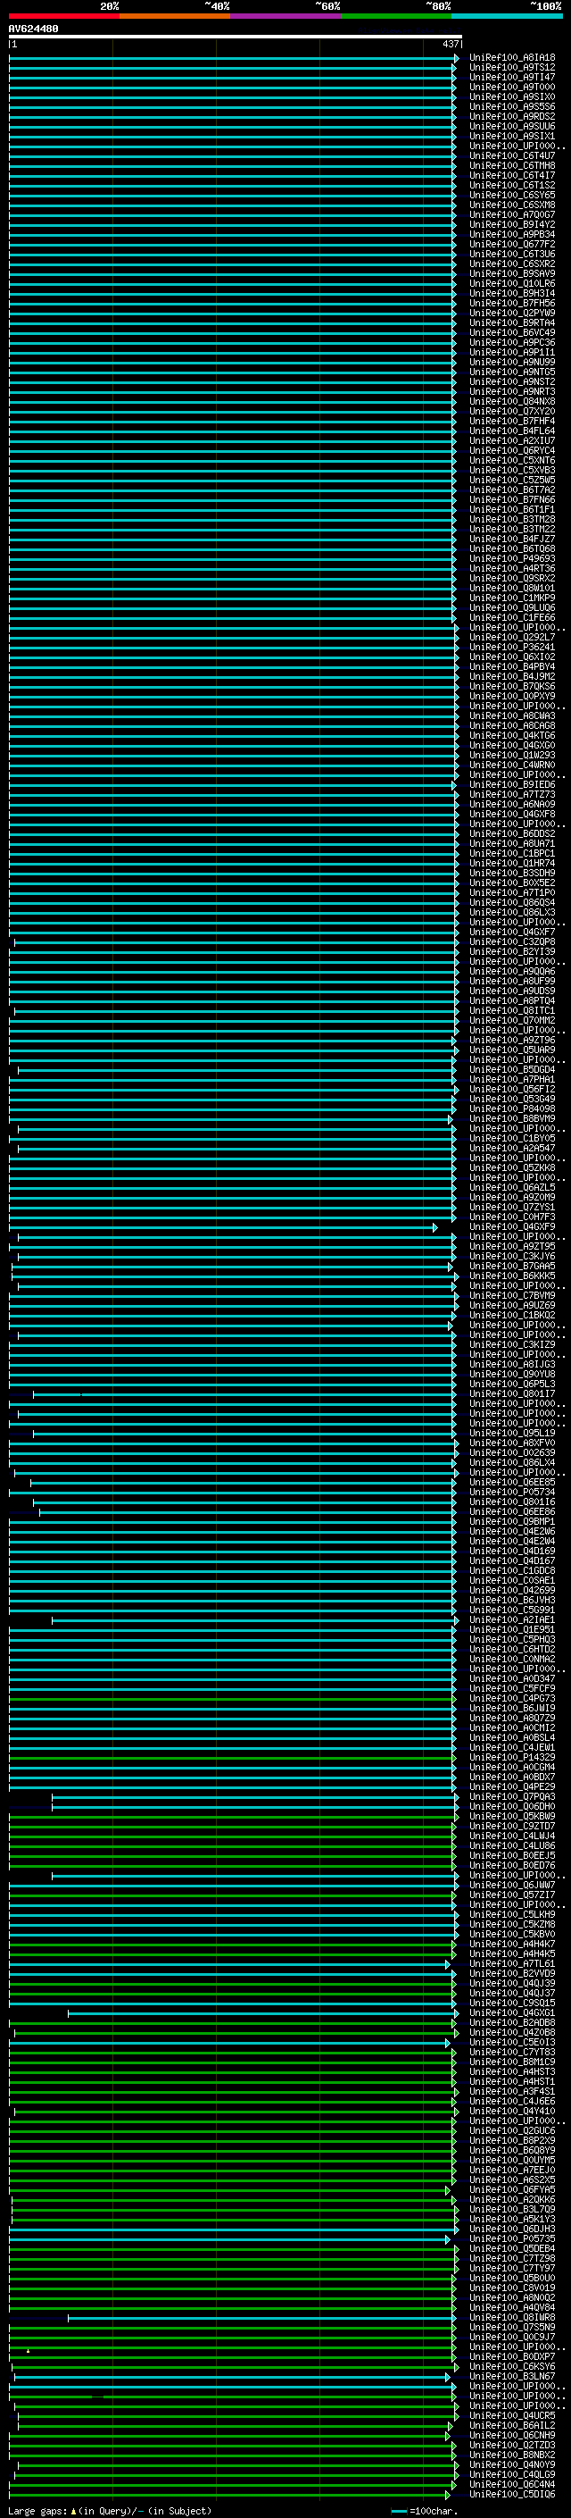This screenshot has width=571, height=2518.
Task: Select hit label UniRef100_Q86LX3
Action: 512,912
